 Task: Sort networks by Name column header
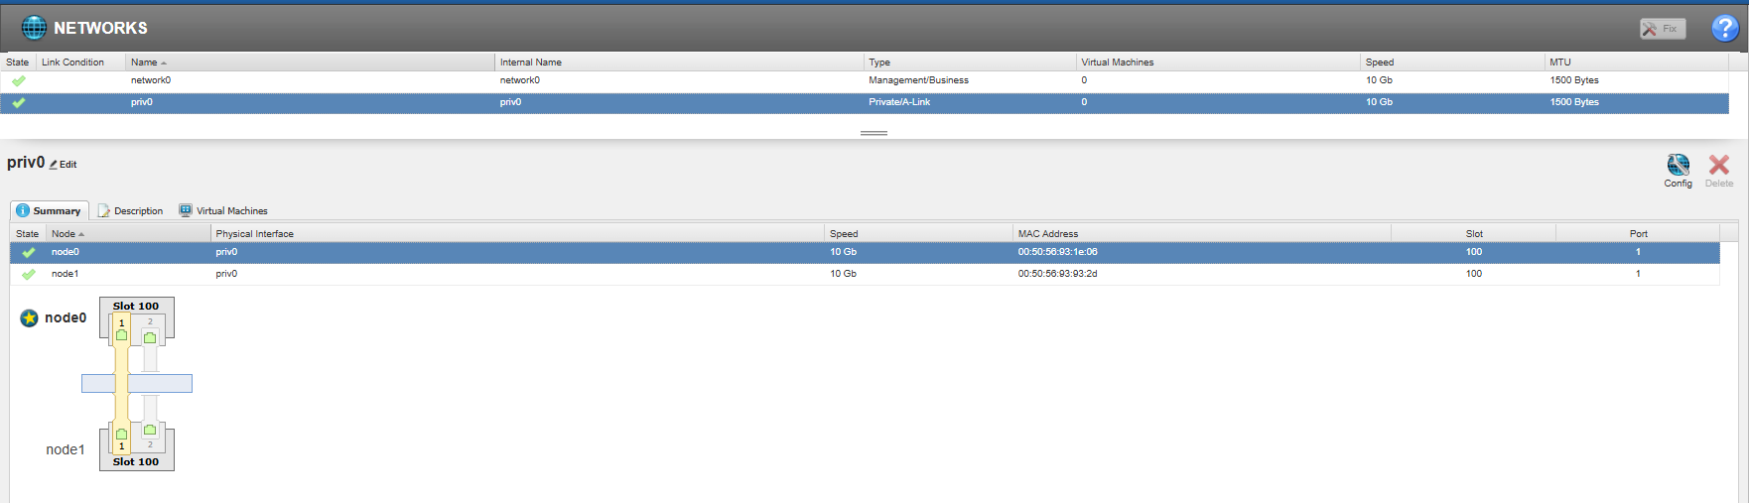click(x=145, y=63)
